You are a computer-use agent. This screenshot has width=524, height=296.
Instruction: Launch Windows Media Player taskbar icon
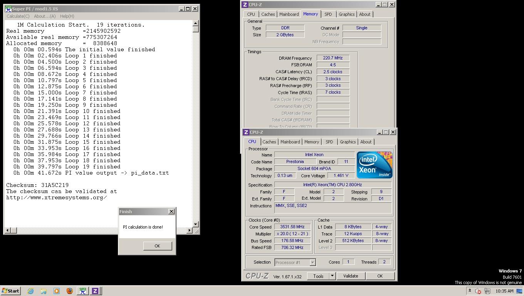57,291
